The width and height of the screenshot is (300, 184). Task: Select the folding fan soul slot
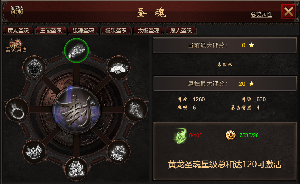click(x=119, y=67)
